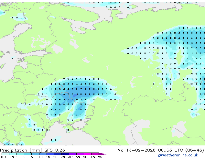Image resolution: width=205 pixels, height=158 pixels.
Task: Pick the 10–15 mm blue legend swatch
Action: click(43, 154)
